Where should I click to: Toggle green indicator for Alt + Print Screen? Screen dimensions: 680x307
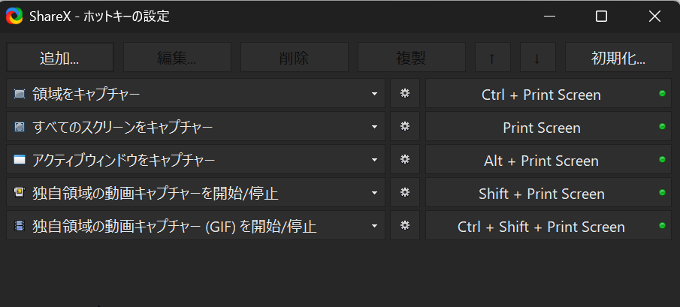tap(662, 160)
